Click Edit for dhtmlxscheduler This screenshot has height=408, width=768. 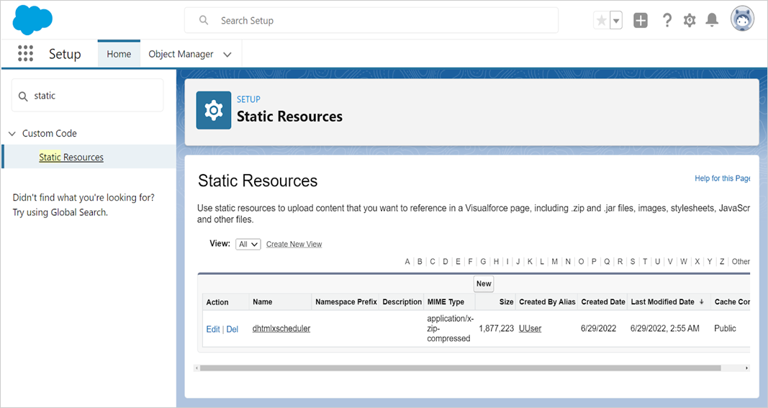point(213,329)
